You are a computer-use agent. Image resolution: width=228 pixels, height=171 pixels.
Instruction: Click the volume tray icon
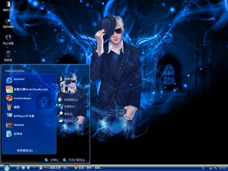[x=216, y=168]
